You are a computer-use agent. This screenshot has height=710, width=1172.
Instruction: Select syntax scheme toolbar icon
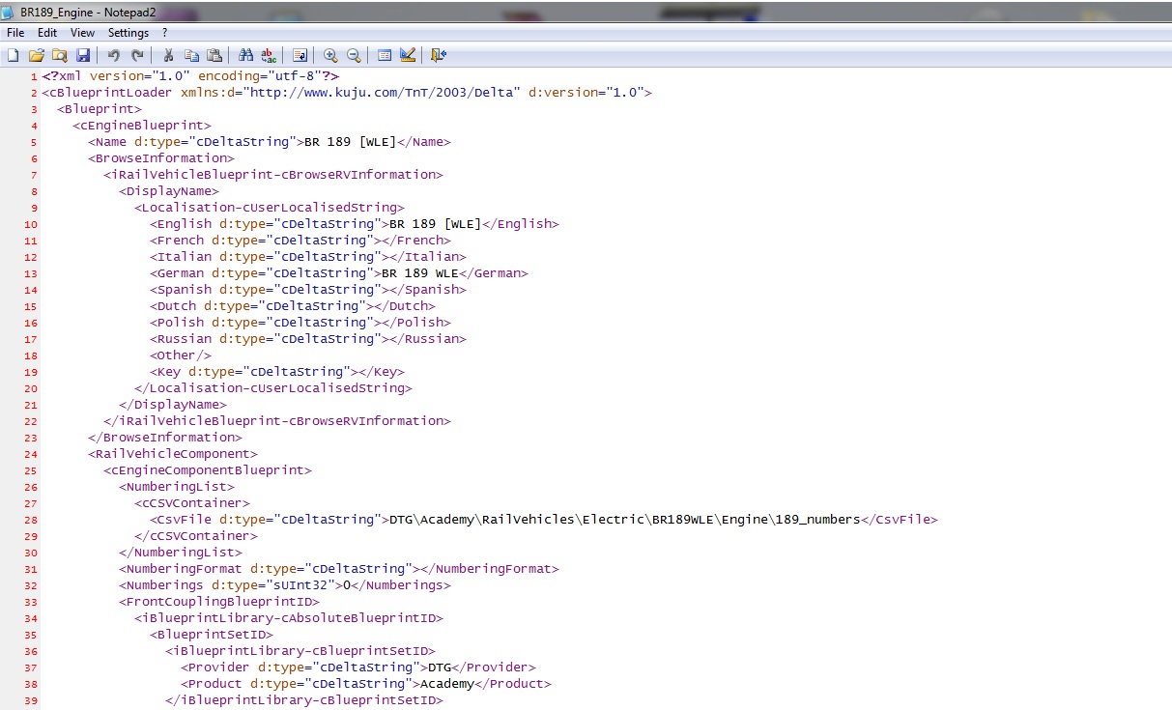click(x=385, y=55)
